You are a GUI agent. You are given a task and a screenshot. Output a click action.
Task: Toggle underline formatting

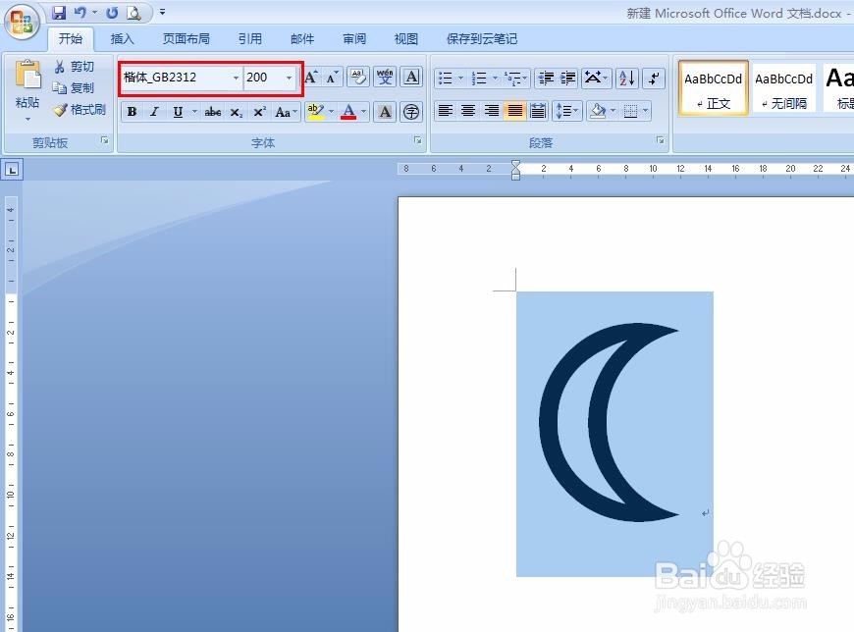(178, 112)
